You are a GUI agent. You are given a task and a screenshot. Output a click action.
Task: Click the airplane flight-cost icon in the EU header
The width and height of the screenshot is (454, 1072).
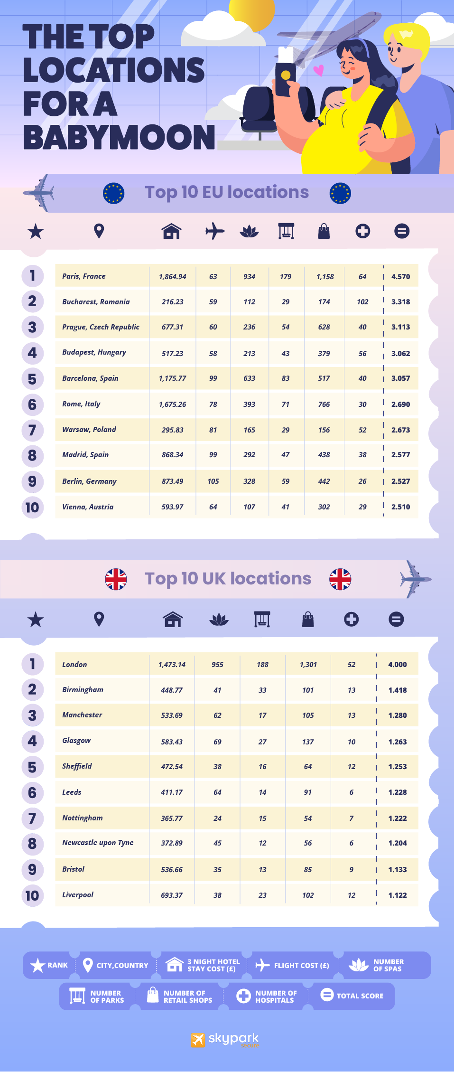point(214,231)
